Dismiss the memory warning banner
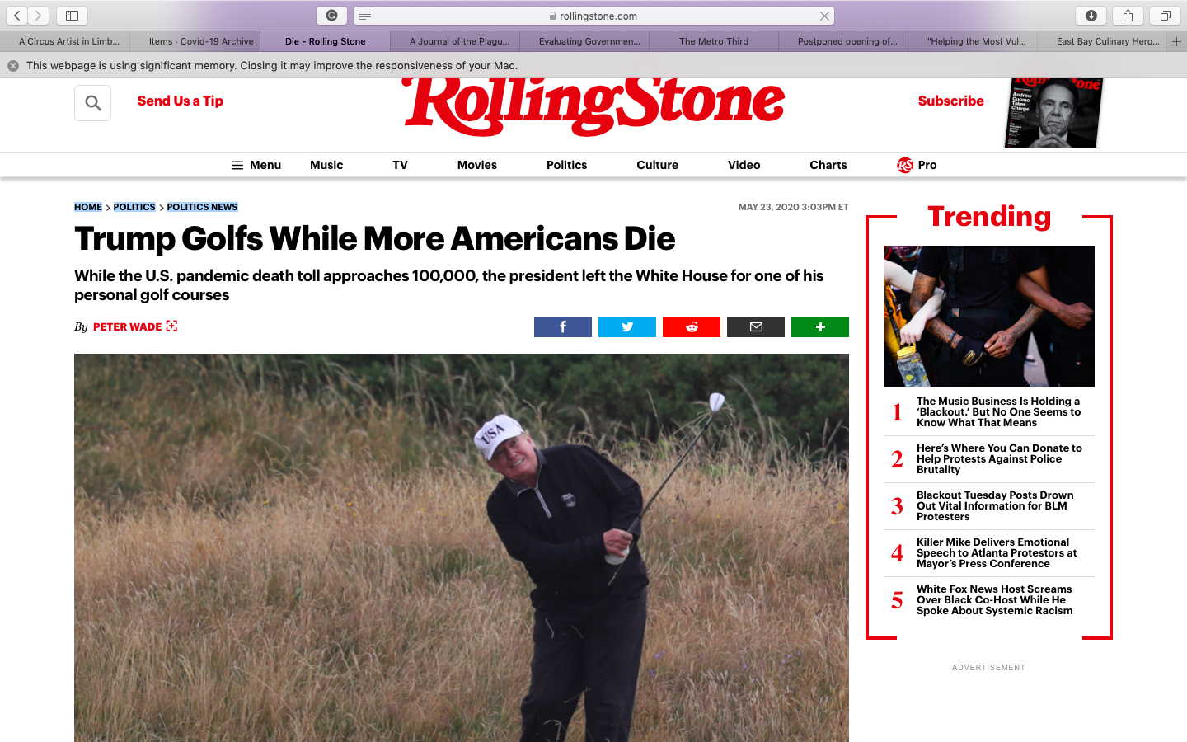The height and width of the screenshot is (742, 1187). point(13,66)
